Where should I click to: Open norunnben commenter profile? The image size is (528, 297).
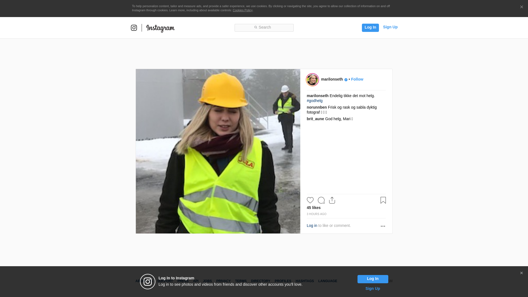(317, 107)
